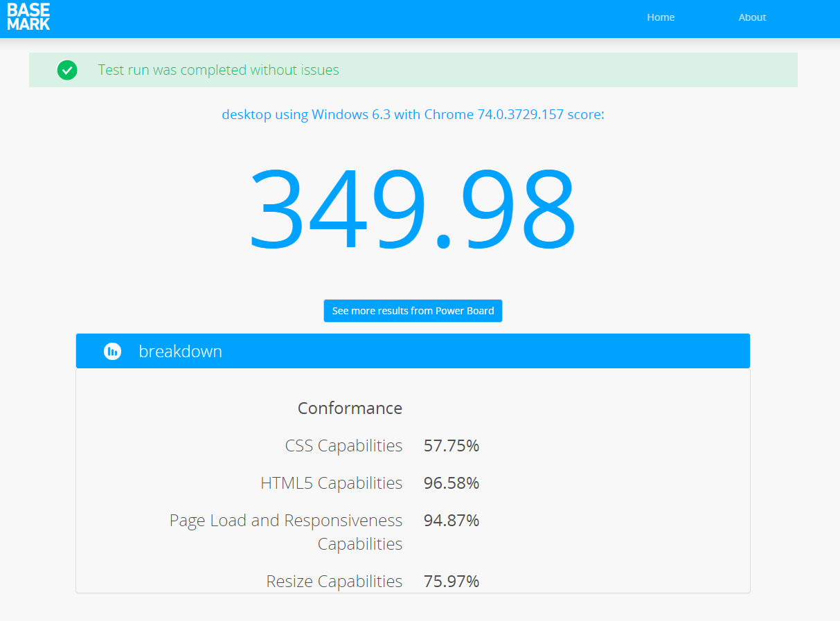Click the breakdown panel header
Viewport: 840px width, 621px height.
[x=413, y=351]
